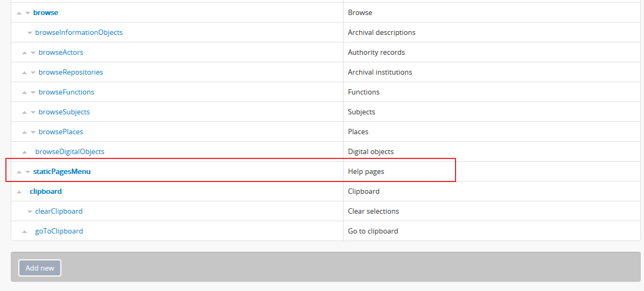Select the bold browse menu link
644x291 pixels.
tap(45, 13)
